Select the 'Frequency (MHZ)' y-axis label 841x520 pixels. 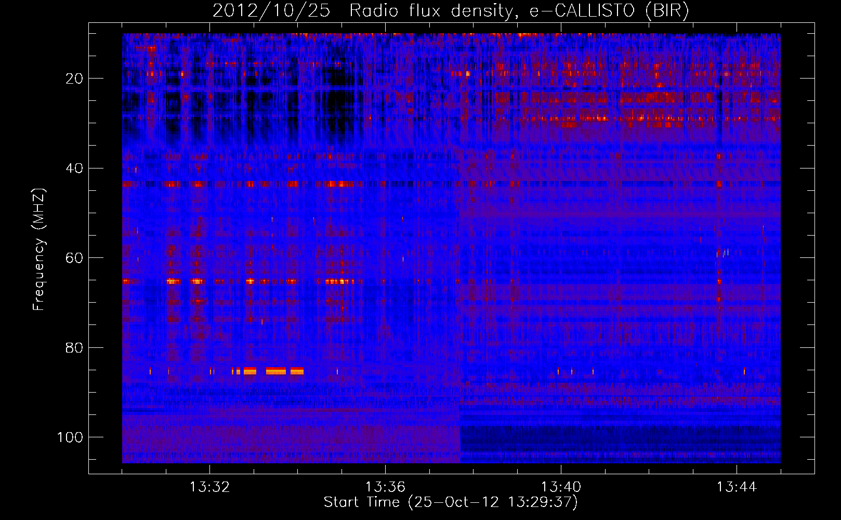pyautogui.click(x=39, y=249)
